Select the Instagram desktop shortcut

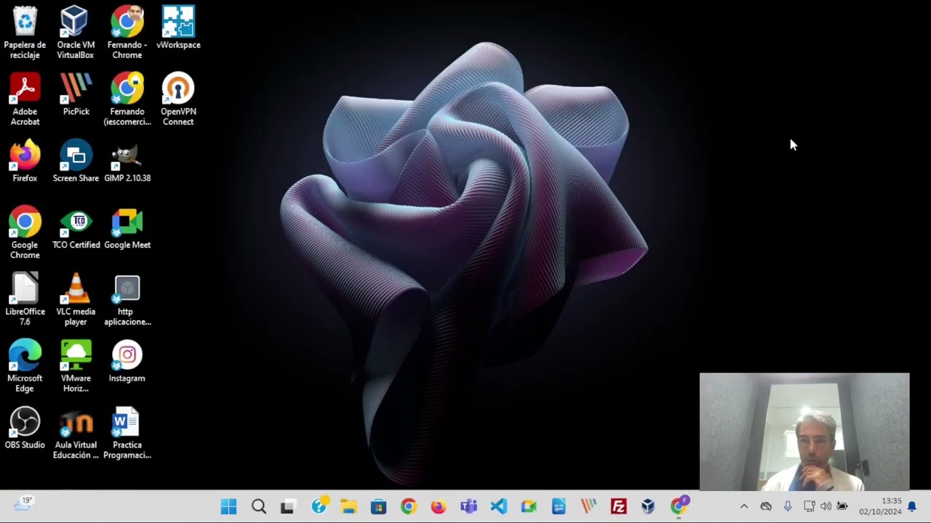tap(127, 361)
